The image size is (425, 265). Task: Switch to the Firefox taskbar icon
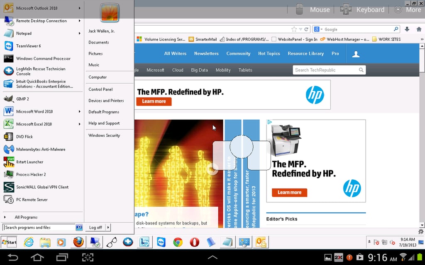pyautogui.click(x=78, y=242)
